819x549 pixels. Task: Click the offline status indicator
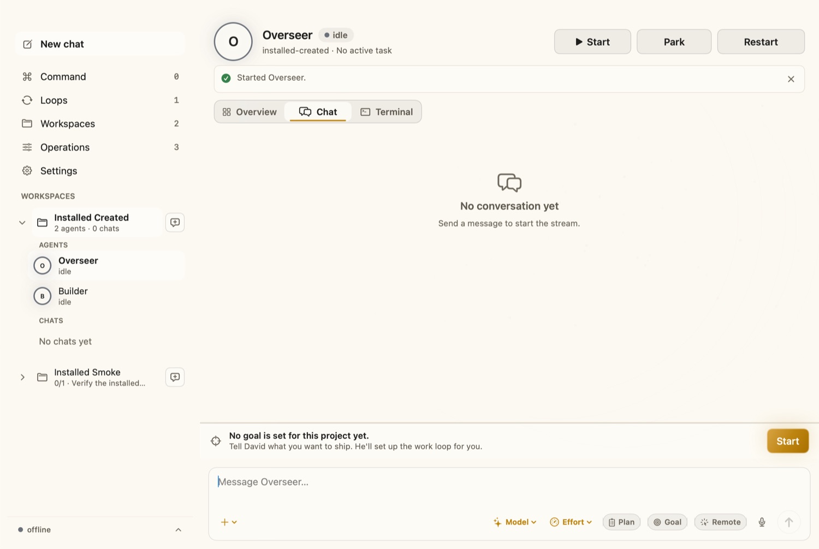(34, 530)
